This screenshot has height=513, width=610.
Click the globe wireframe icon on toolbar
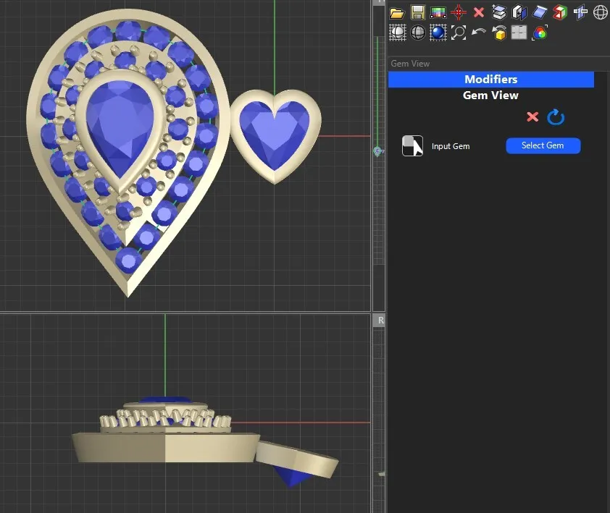tap(601, 12)
